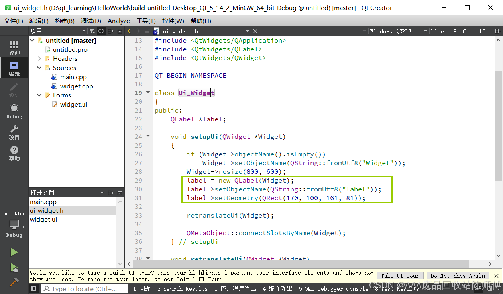Click the editor horizontal scrollbar
This screenshot has height=294, width=503.
point(301,264)
